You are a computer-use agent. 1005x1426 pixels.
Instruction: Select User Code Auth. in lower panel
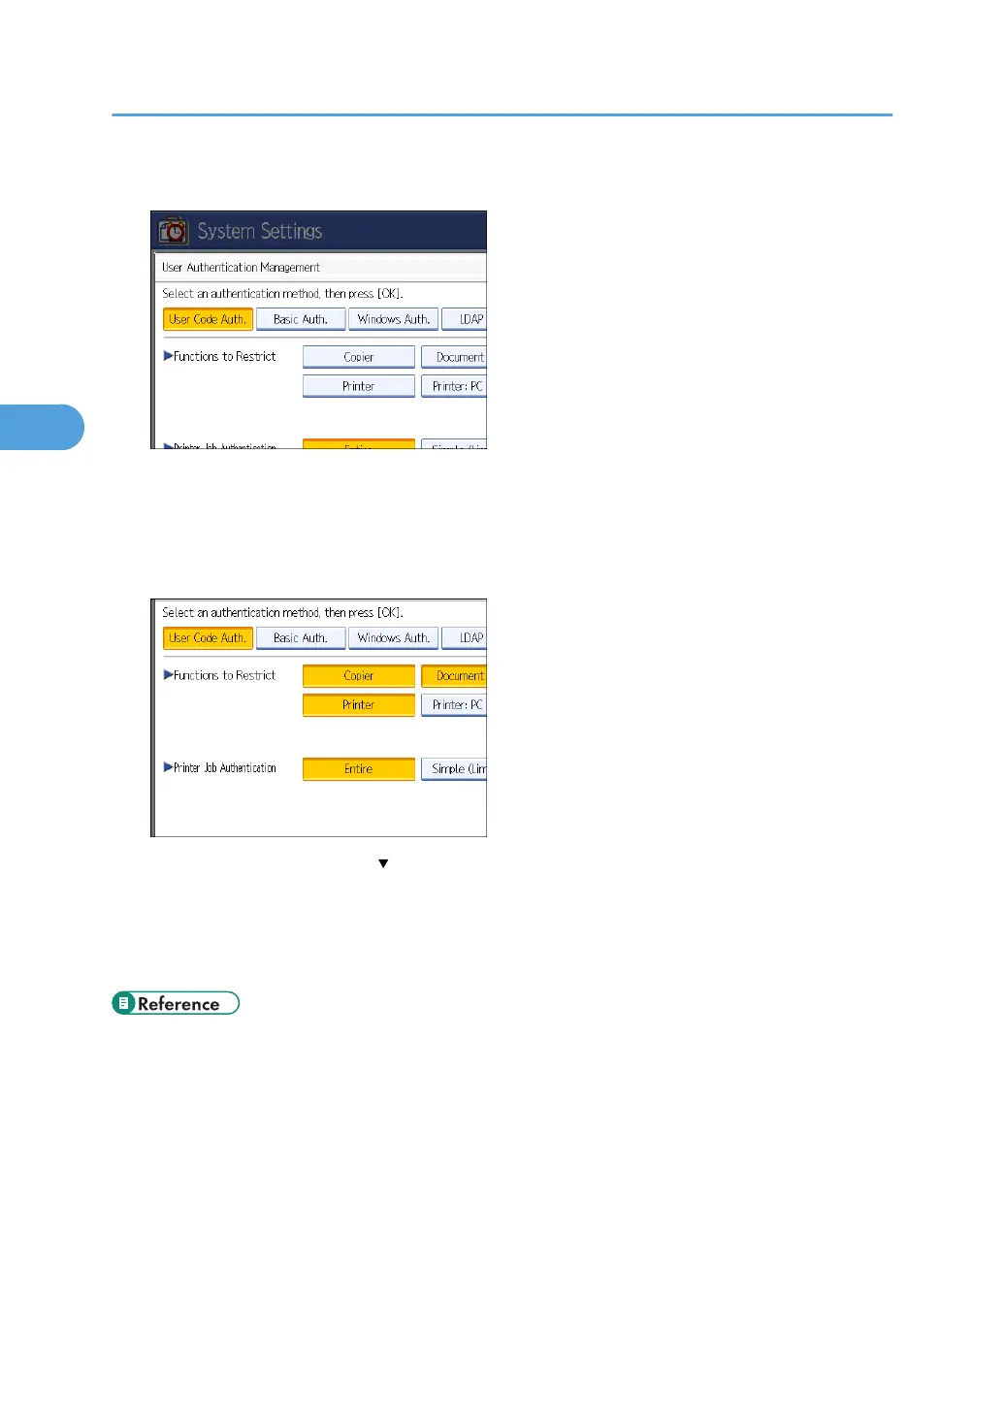click(208, 638)
